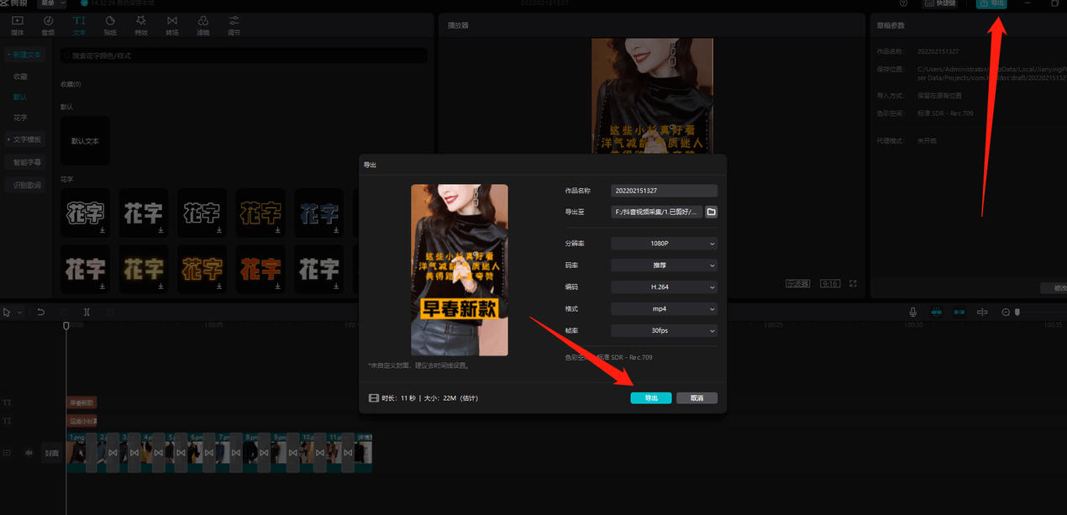Edit the 作品名称 field in export dialog
This screenshot has width=1067, height=515.
664,191
